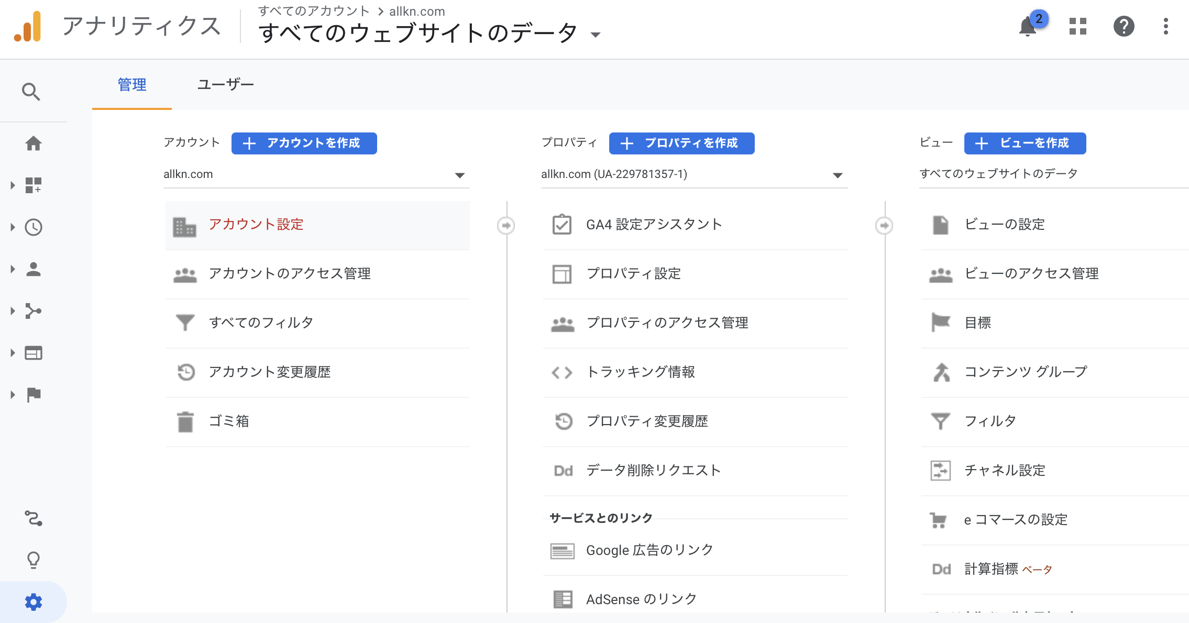The width and height of the screenshot is (1189, 623).
Task: Open プロパティ変更履歴
Action: point(695,421)
